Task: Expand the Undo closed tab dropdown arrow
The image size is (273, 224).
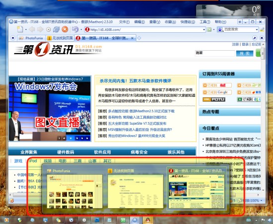Action: pos(81,30)
